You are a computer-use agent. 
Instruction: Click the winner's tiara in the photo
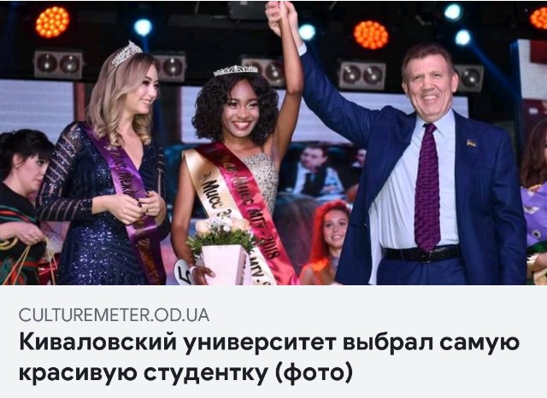(x=236, y=70)
